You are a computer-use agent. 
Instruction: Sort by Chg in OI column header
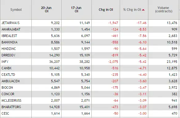coord(106,10)
